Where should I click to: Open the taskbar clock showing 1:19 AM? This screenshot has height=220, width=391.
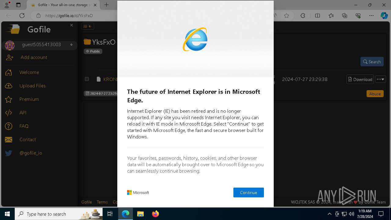[x=365, y=214]
